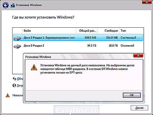Screen dimensions: 153x115
Task: Click the Windows Setup title icon
Action: click(x=13, y=5)
